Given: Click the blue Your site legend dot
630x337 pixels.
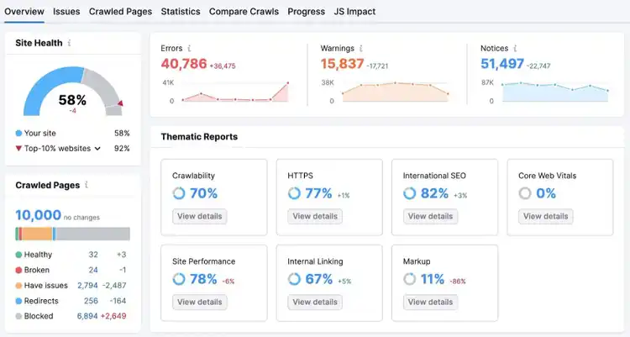Looking at the screenshot, I should pyautogui.click(x=18, y=134).
